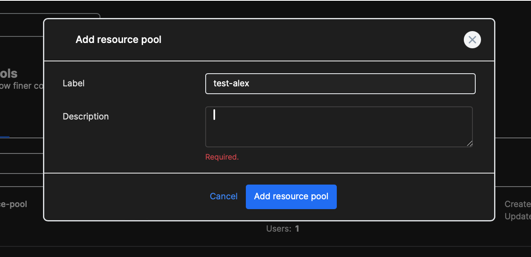Image resolution: width=531 pixels, height=257 pixels.
Task: Click the Description text area resize handle
Action: click(x=470, y=144)
